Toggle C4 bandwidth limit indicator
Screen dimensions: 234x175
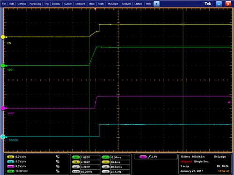click(x=58, y=171)
